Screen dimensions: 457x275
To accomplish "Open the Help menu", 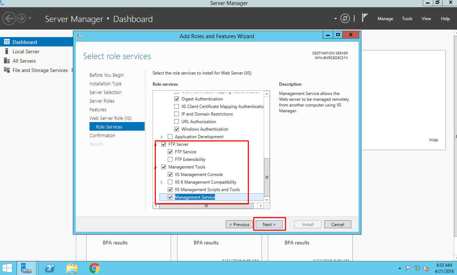I will pos(445,19).
